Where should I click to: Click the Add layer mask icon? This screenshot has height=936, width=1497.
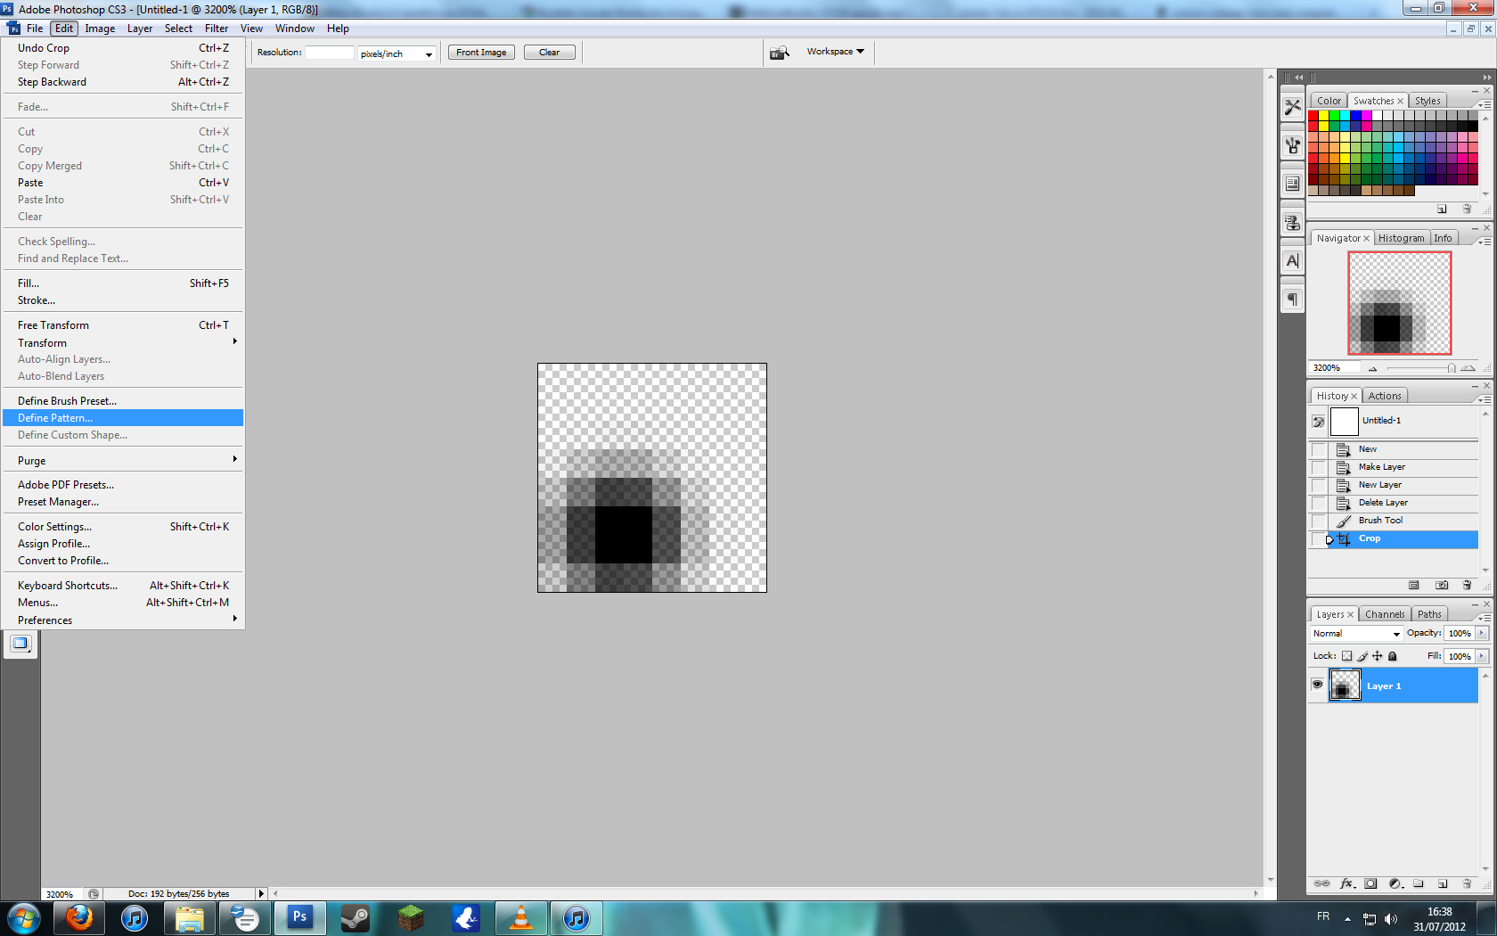coord(1370,883)
